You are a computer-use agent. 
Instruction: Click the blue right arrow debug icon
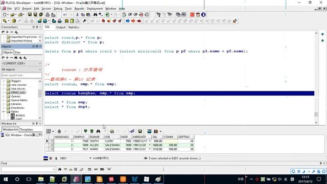(128, 21)
